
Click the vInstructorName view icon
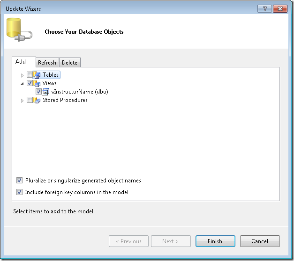pos(46,92)
